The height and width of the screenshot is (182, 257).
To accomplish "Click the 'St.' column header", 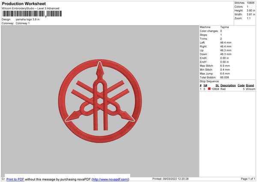I will tap(217, 85).
